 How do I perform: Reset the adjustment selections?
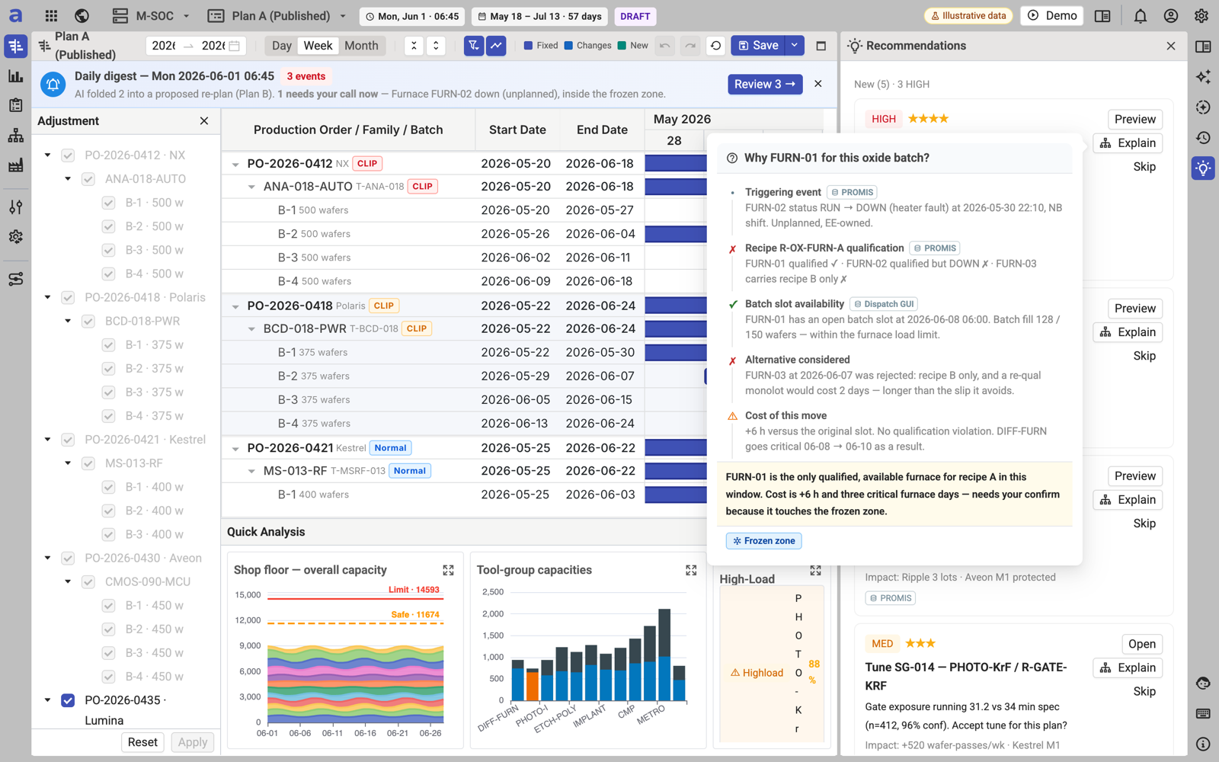[x=142, y=742]
